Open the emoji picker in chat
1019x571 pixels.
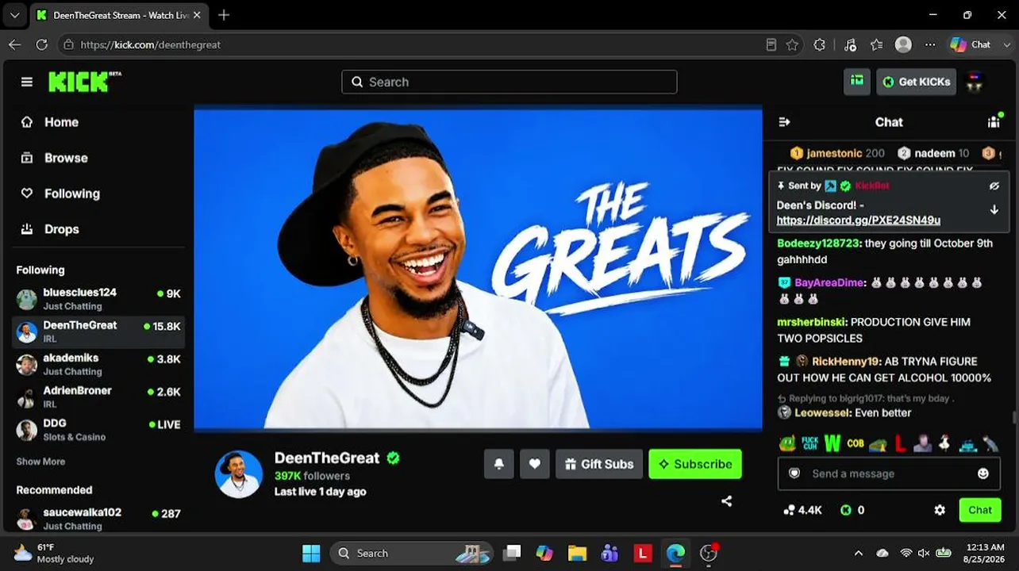coord(983,473)
